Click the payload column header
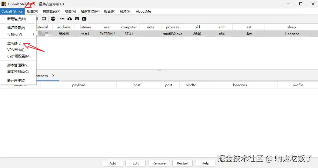 click(x=79, y=85)
